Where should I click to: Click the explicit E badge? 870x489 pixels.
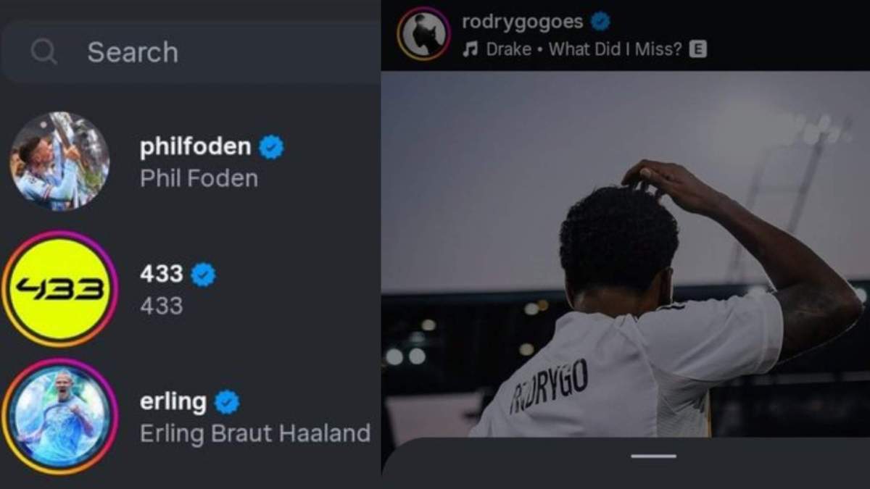click(698, 49)
